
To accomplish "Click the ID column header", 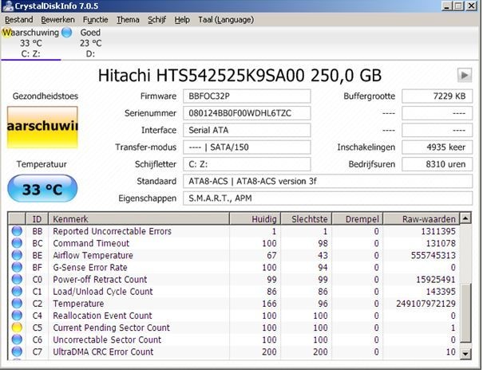I will click(x=37, y=219).
